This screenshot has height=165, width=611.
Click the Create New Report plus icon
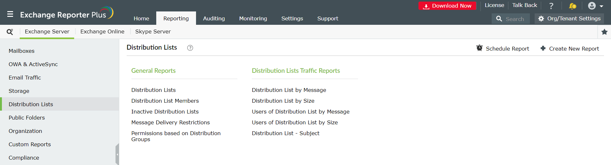pos(543,48)
